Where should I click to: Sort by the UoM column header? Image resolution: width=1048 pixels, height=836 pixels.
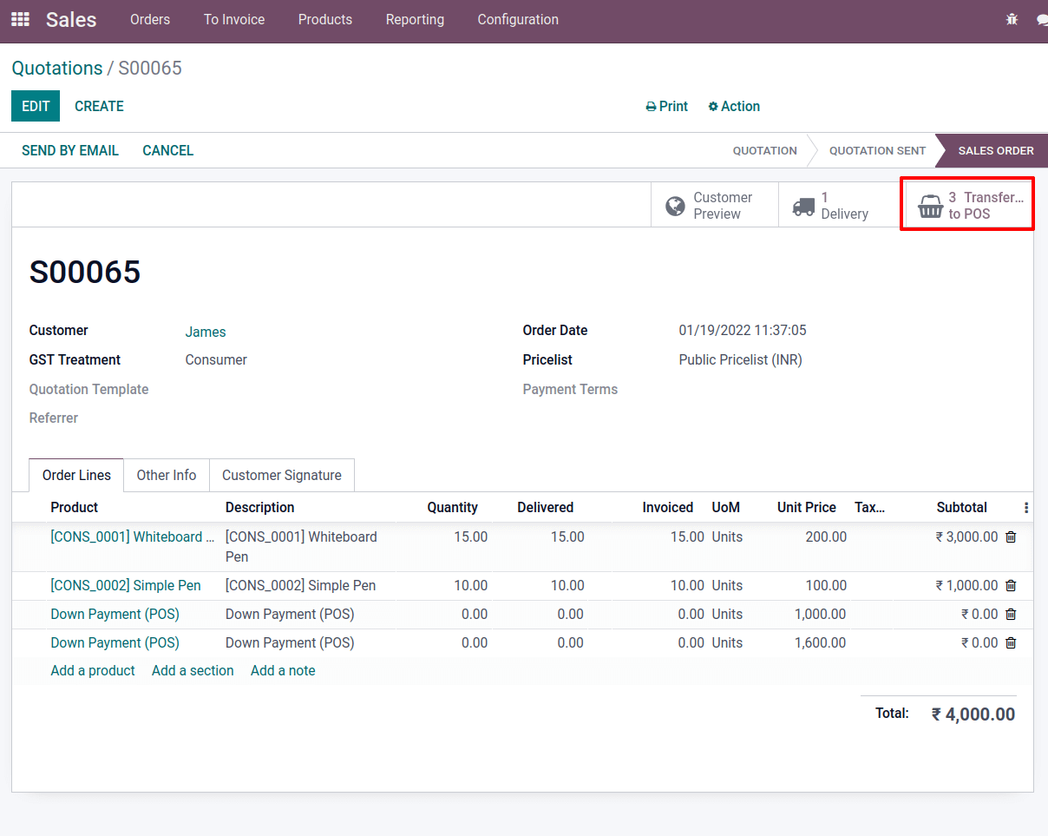726,507
